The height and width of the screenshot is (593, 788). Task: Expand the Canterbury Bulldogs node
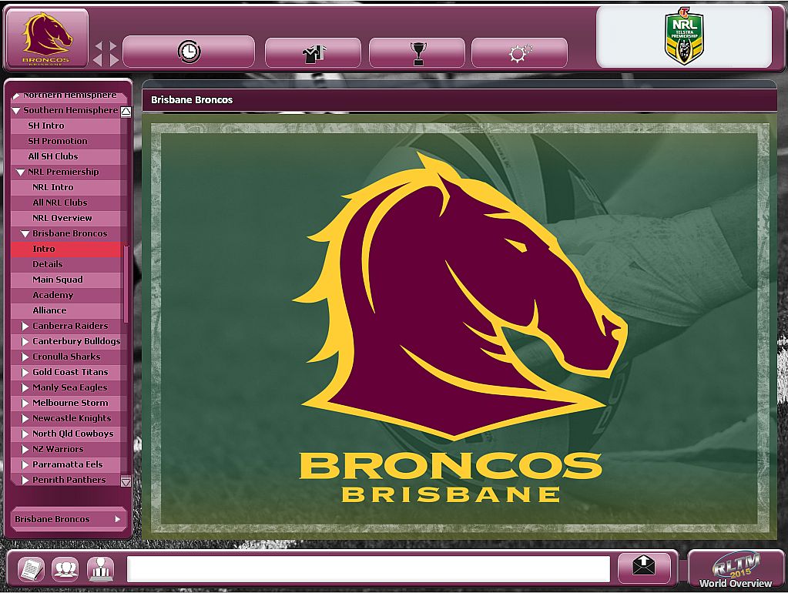25,342
